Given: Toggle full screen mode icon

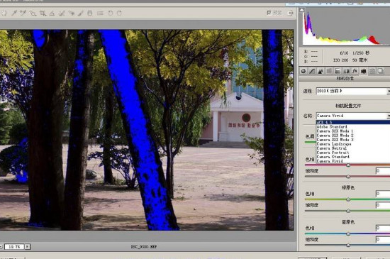Looking at the screenshot, I should click(x=290, y=13).
